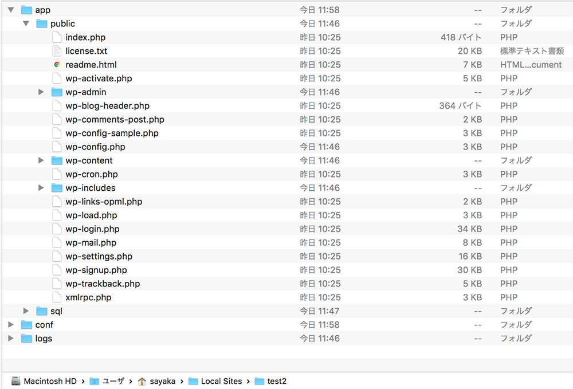
Task: Expand the wp-content folder
Action: pyautogui.click(x=41, y=160)
